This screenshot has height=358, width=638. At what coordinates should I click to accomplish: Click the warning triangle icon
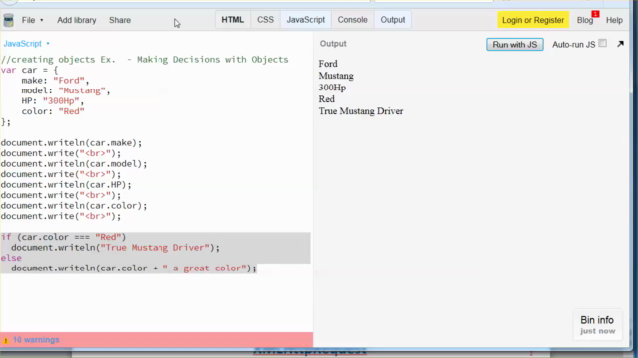coord(6,340)
